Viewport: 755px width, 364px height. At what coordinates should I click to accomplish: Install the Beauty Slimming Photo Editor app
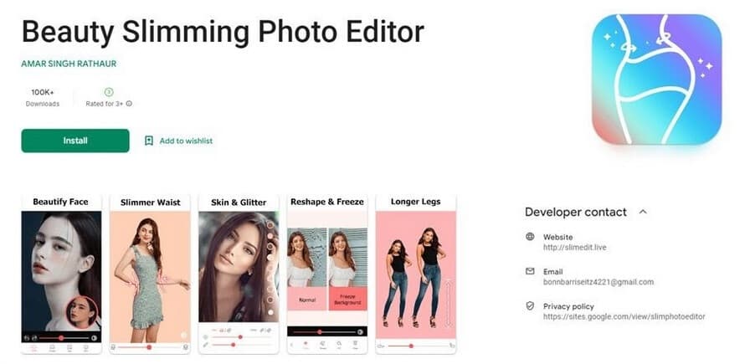[x=75, y=141]
